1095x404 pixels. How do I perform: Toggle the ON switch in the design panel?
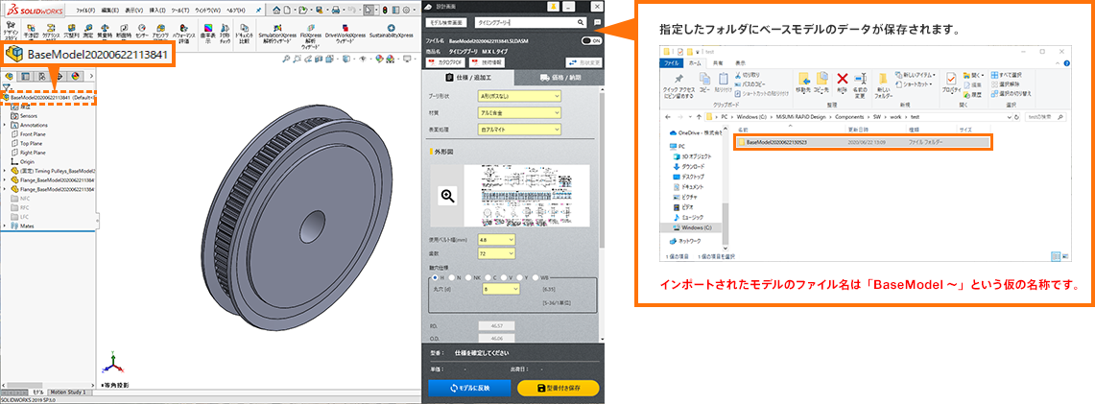591,40
